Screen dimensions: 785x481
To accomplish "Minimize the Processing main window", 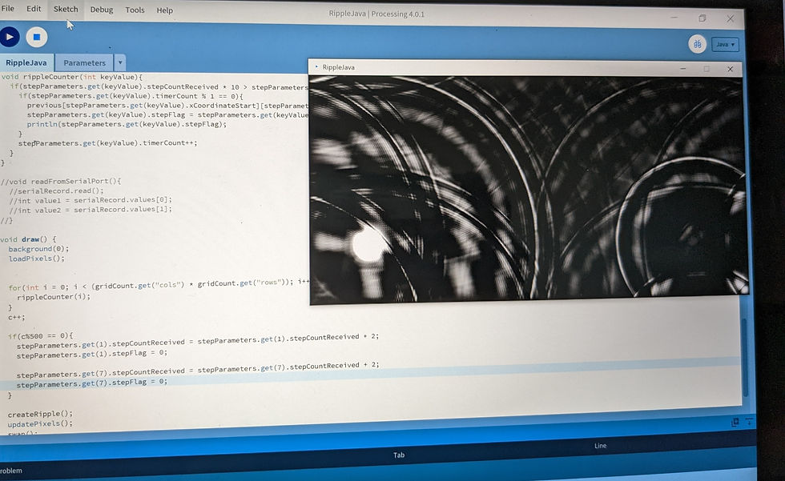I will coord(674,18).
